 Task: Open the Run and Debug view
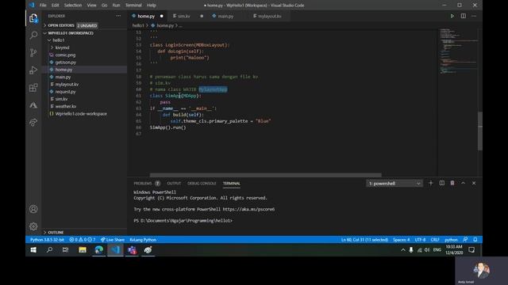(x=33, y=70)
